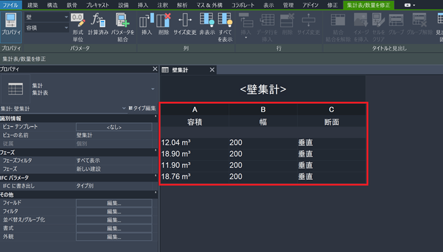Screen dimensions: 443x252
Task: Click the 並べ替え/グループ化 編集 button
Action: 114,220
